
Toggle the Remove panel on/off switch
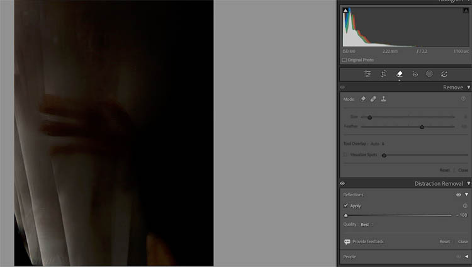coord(342,88)
